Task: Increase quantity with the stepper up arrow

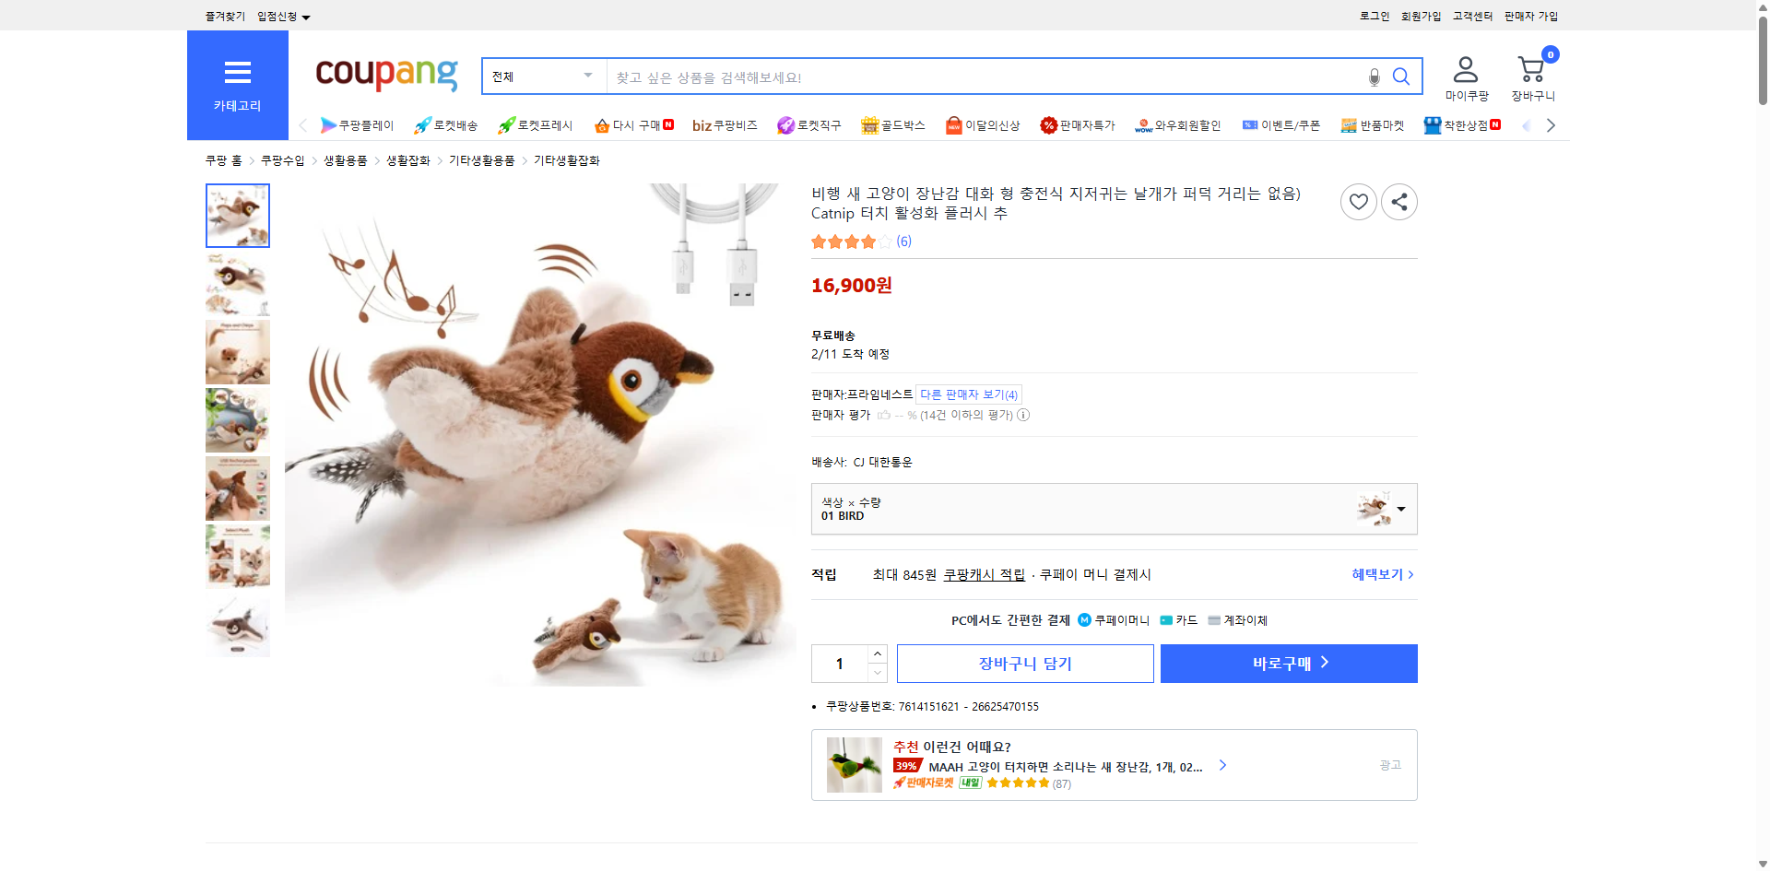Action: [877, 653]
